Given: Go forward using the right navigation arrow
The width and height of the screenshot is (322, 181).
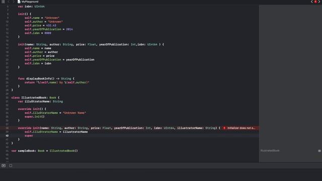Looking at the screenshot, I should pyautogui.click(x=14, y=2).
